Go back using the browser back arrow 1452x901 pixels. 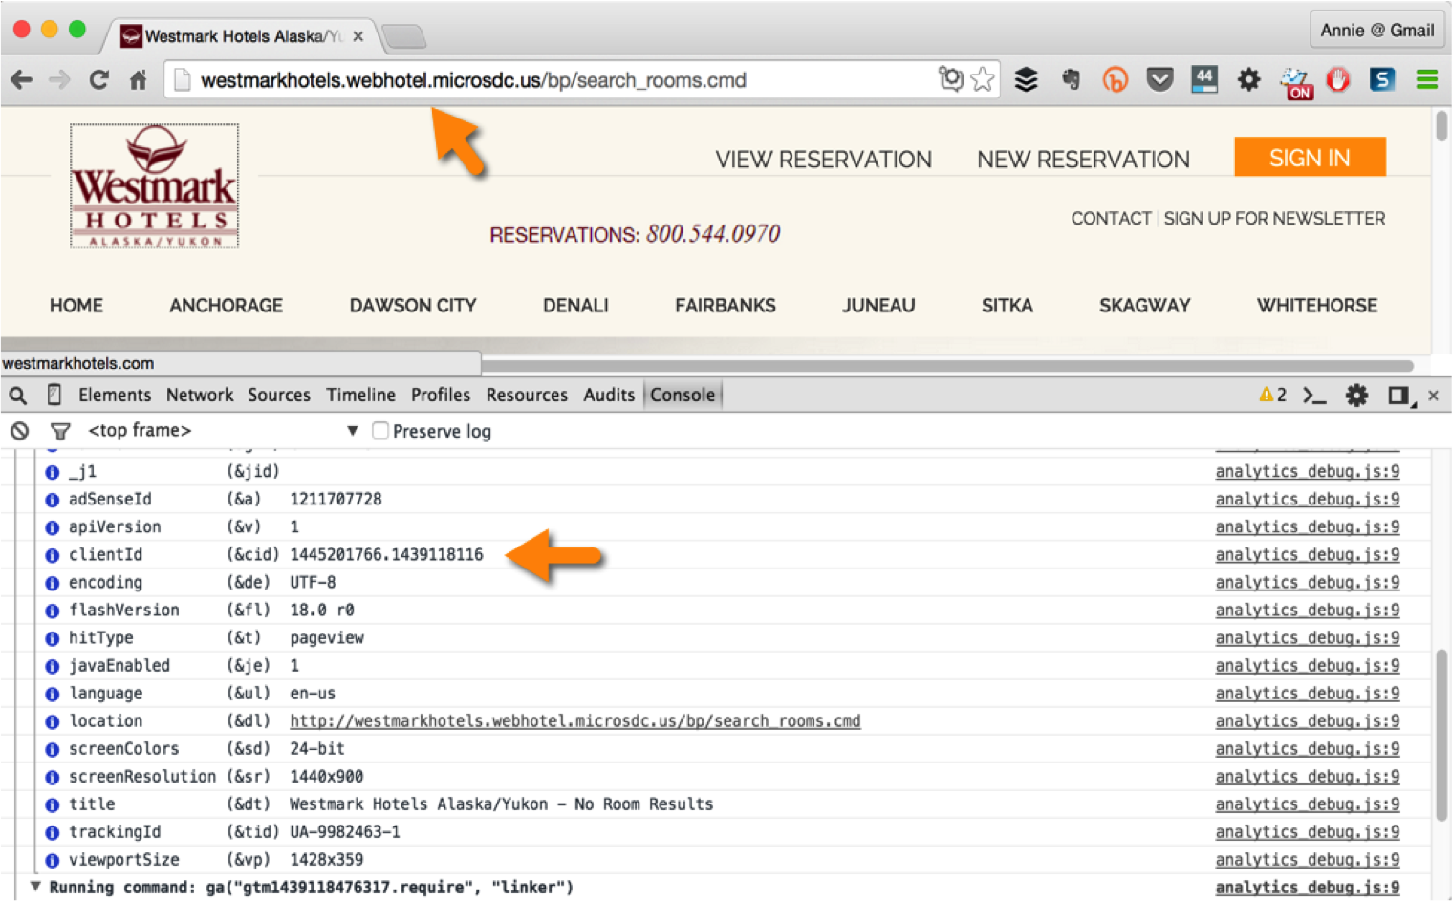tap(21, 80)
